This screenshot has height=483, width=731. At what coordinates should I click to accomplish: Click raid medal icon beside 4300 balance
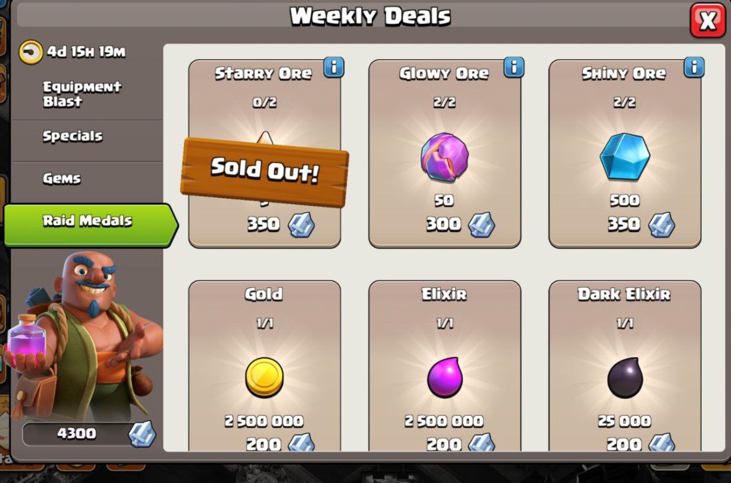point(142,434)
